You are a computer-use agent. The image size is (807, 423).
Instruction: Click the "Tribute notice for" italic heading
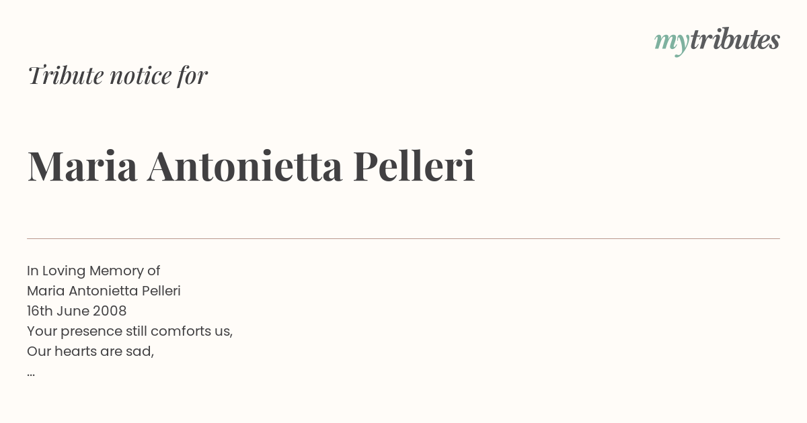(x=118, y=75)
